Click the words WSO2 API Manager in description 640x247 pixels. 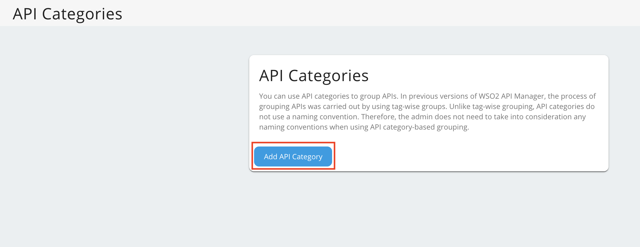coord(511,96)
